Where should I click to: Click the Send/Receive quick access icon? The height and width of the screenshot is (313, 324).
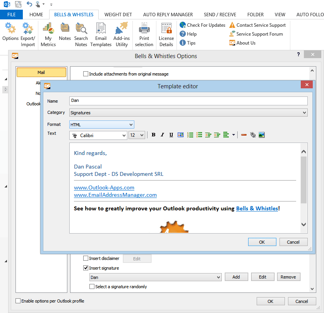(19, 4)
